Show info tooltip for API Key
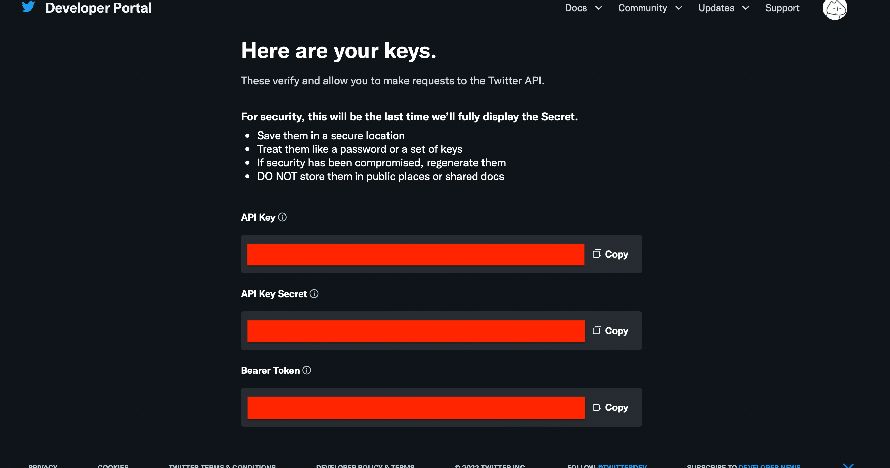Viewport: 890px width, 468px height. [282, 217]
